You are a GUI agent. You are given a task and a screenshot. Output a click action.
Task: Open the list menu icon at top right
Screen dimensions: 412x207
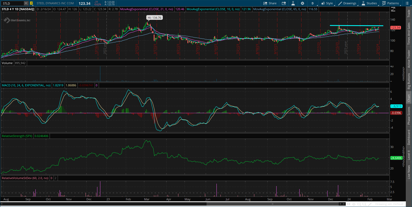click(407, 3)
